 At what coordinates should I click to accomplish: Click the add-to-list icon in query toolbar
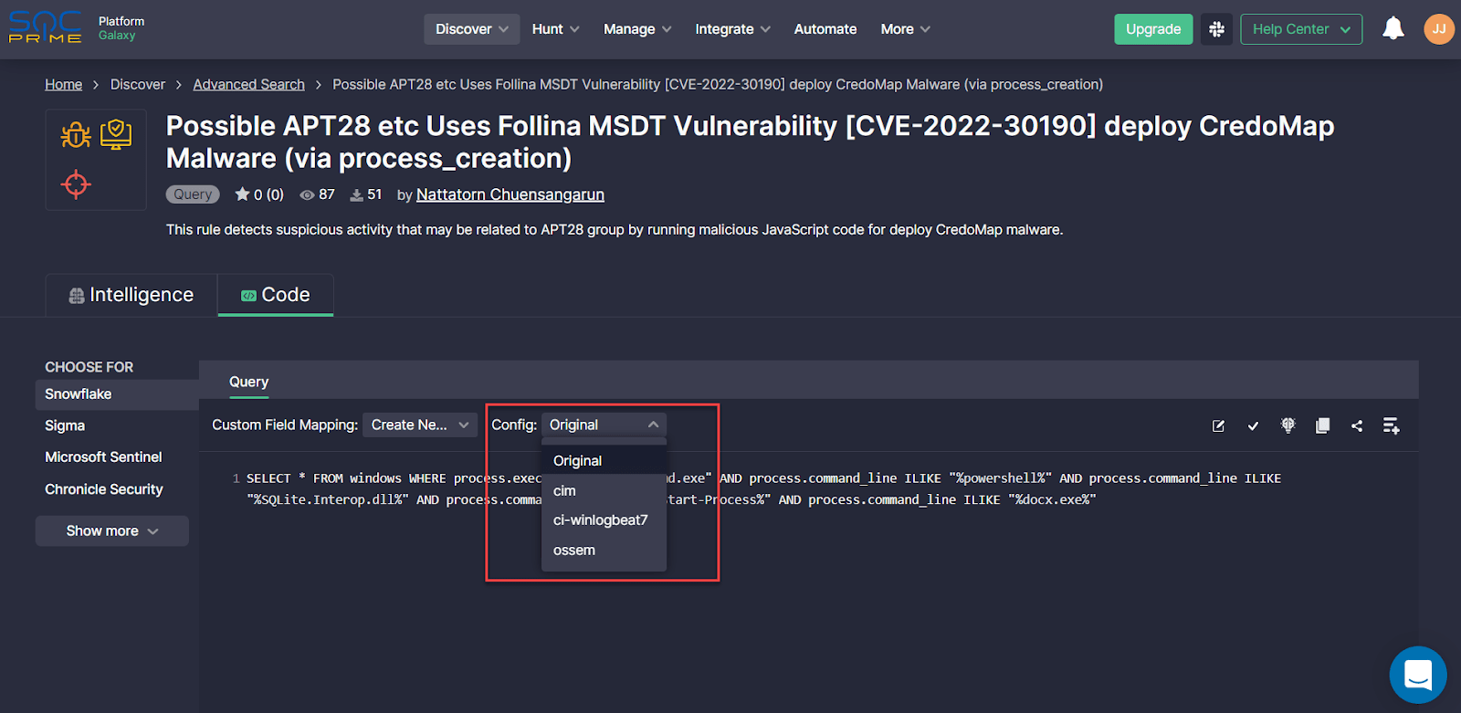1391,426
